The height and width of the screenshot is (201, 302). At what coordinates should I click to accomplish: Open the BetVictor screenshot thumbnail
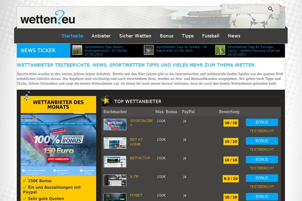[x=115, y=162]
